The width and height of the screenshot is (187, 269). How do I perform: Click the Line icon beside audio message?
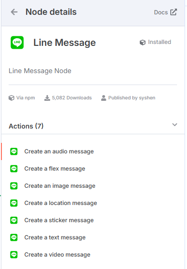pyautogui.click(x=14, y=151)
